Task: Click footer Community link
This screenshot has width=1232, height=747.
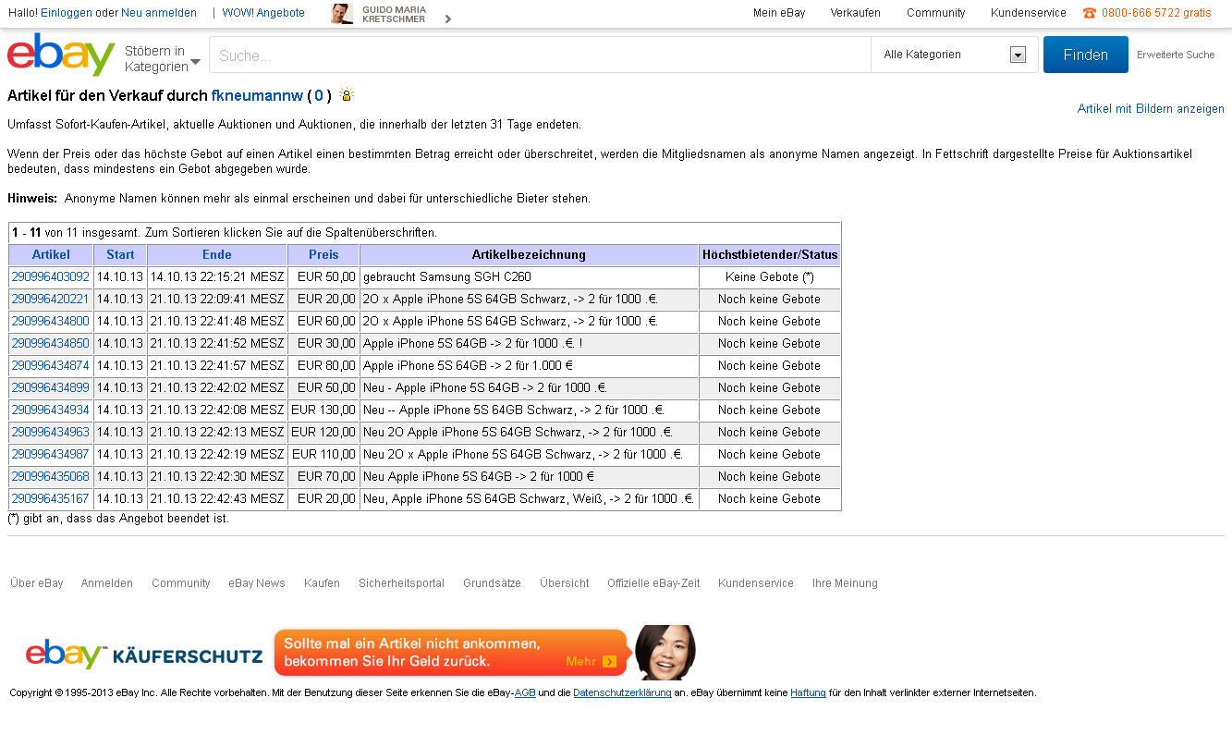Action: pyautogui.click(x=181, y=583)
